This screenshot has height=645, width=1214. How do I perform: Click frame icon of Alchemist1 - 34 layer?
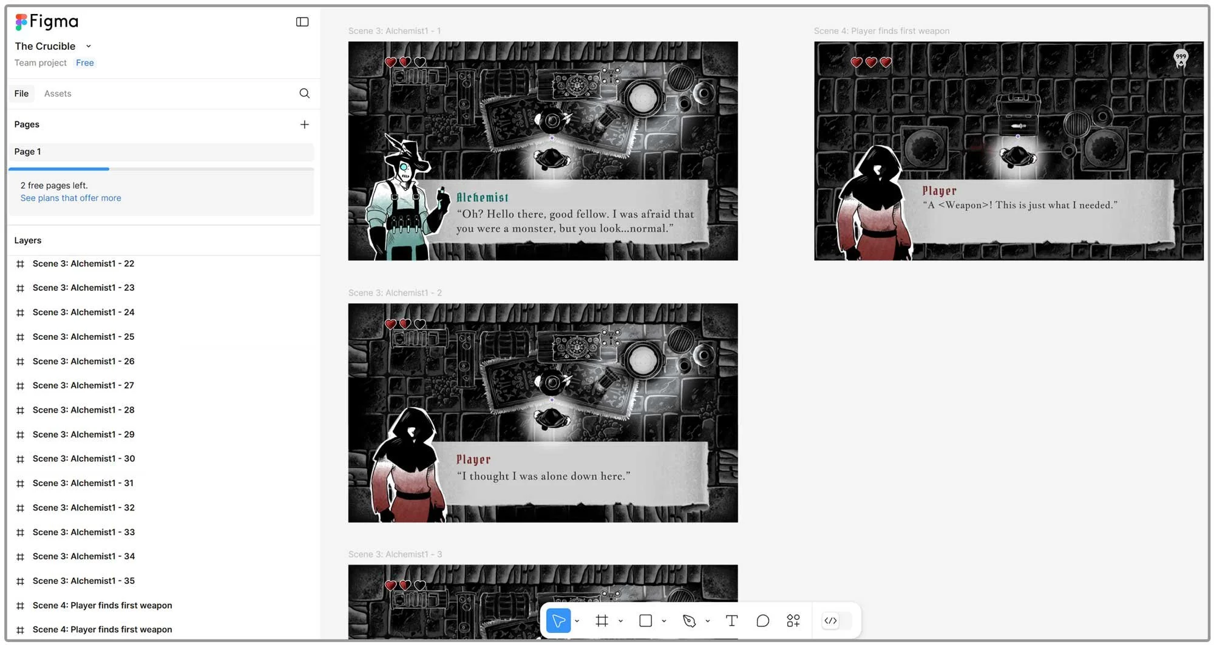point(20,556)
